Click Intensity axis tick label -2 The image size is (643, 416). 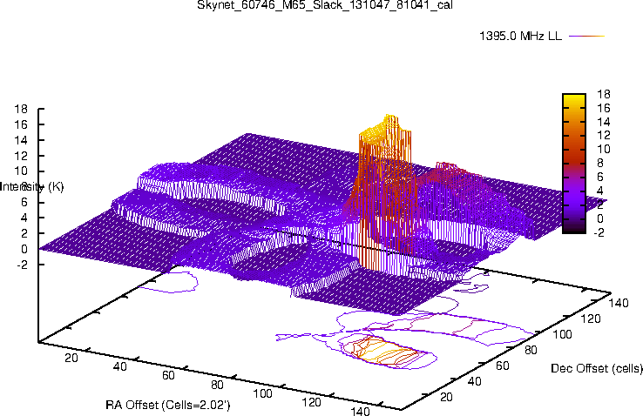(x=22, y=265)
